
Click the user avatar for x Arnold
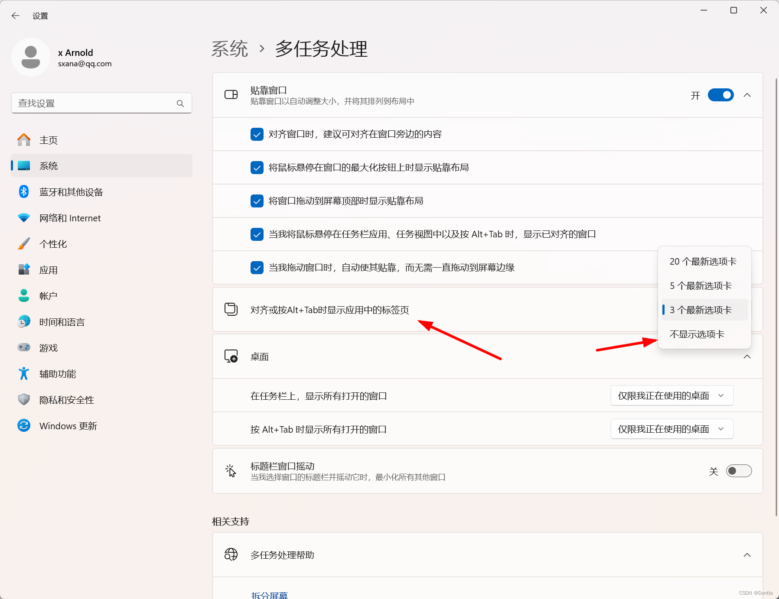[x=31, y=57]
